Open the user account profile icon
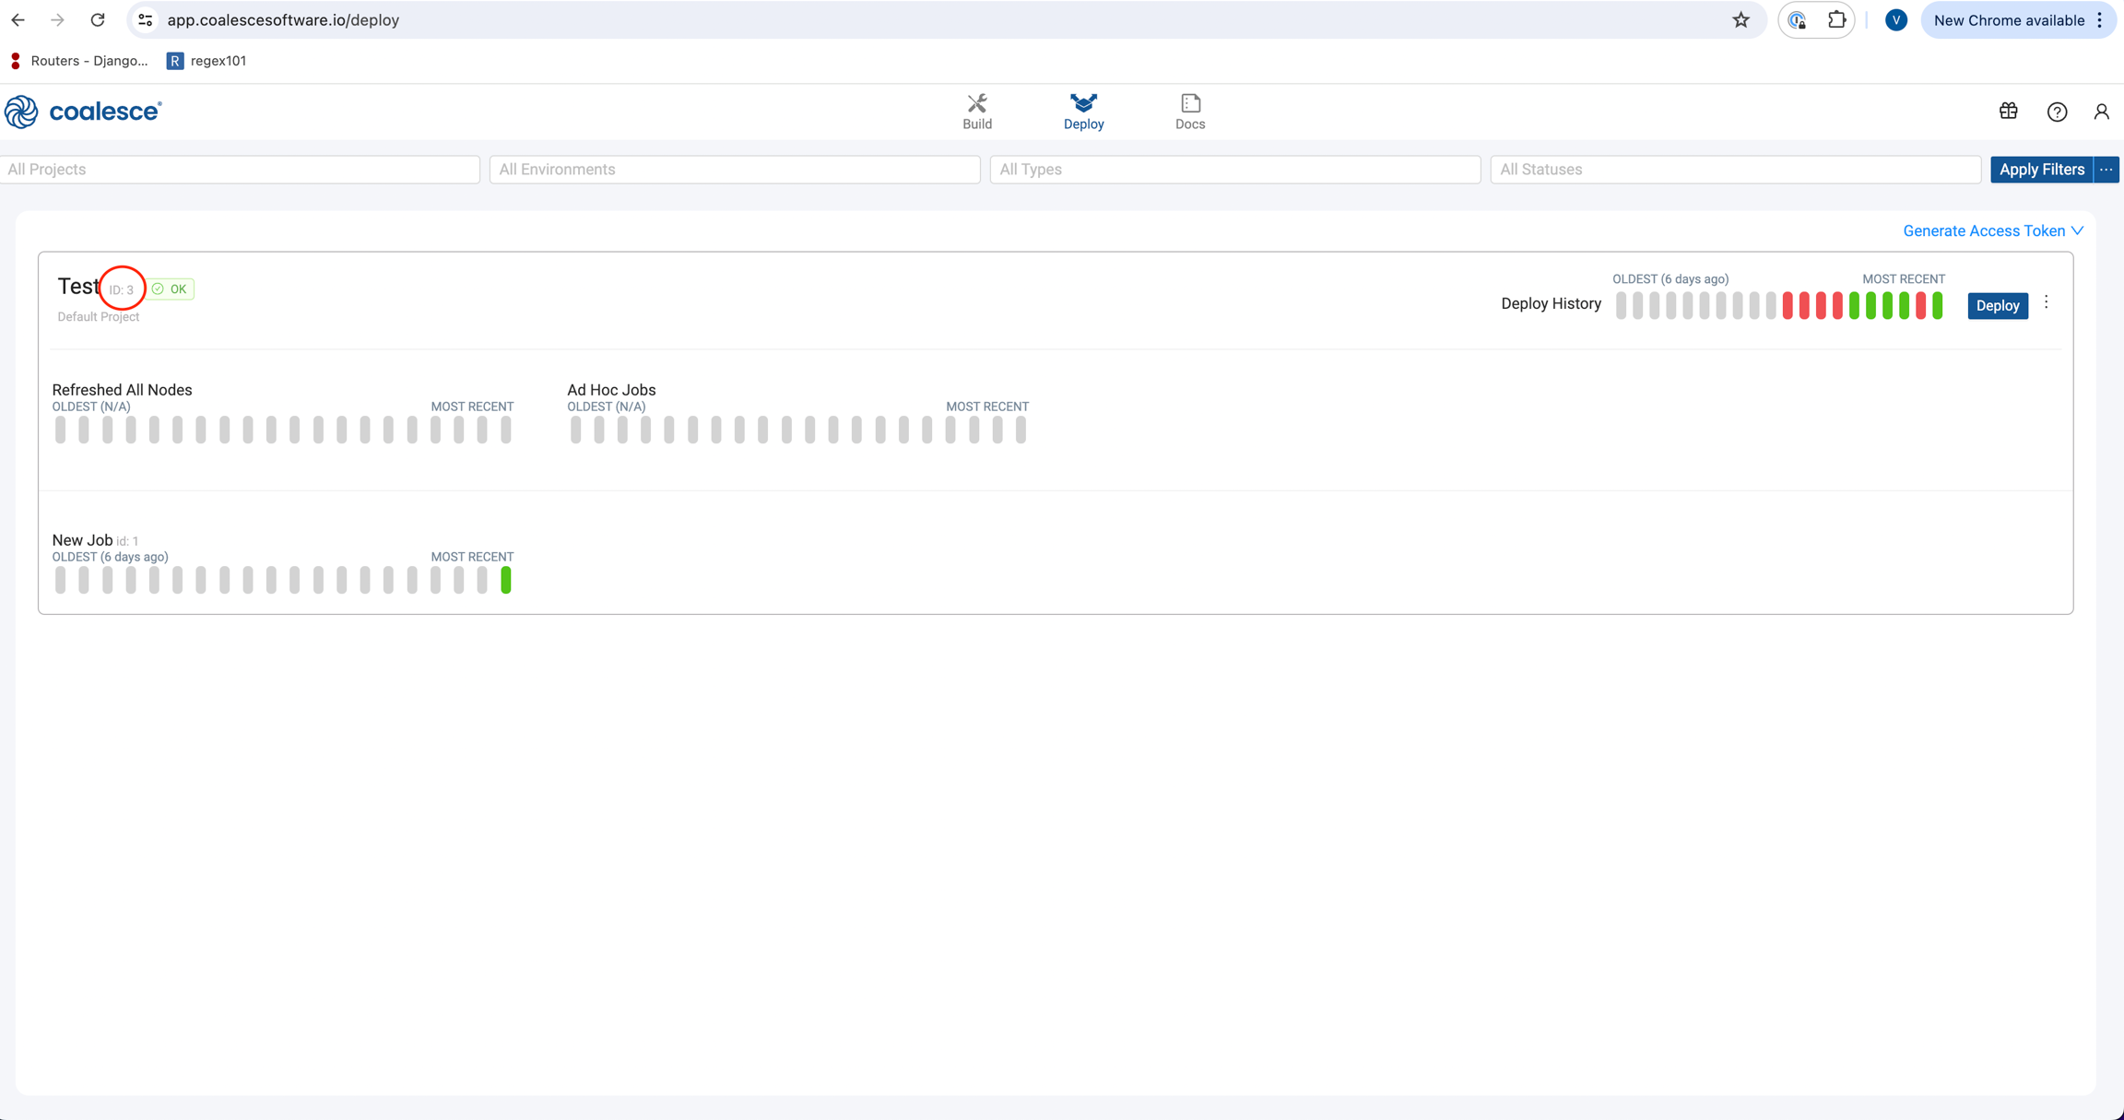The width and height of the screenshot is (2124, 1120). [2101, 112]
